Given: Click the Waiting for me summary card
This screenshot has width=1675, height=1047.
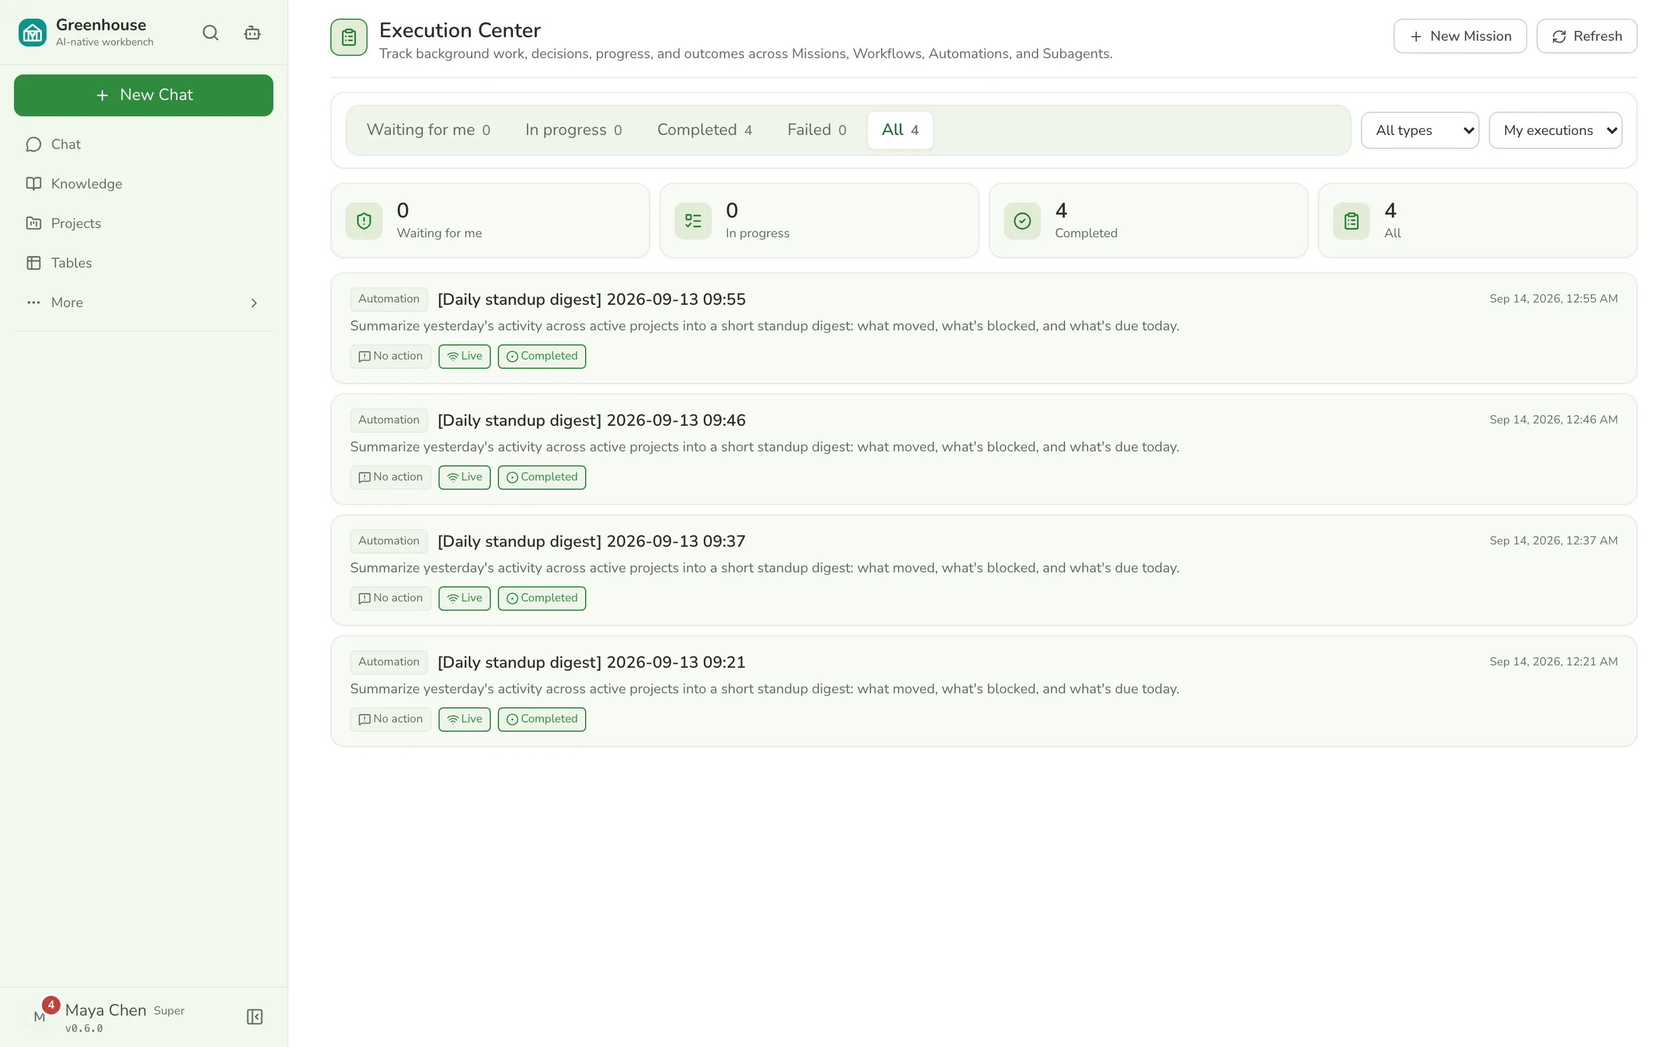Looking at the screenshot, I should 490,221.
